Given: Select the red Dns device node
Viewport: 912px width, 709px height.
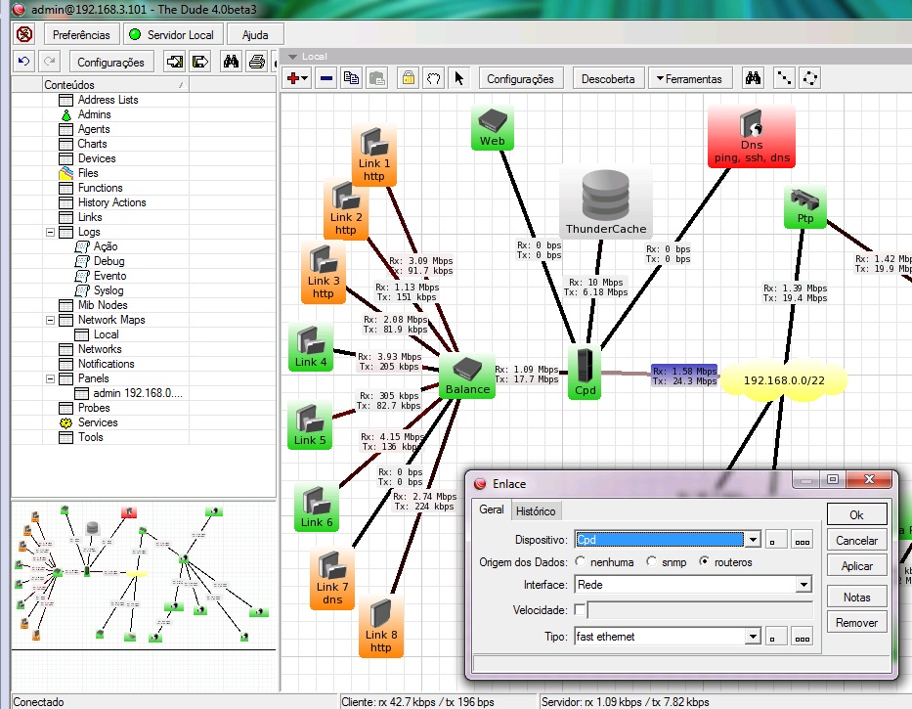Looking at the screenshot, I should coord(752,137).
